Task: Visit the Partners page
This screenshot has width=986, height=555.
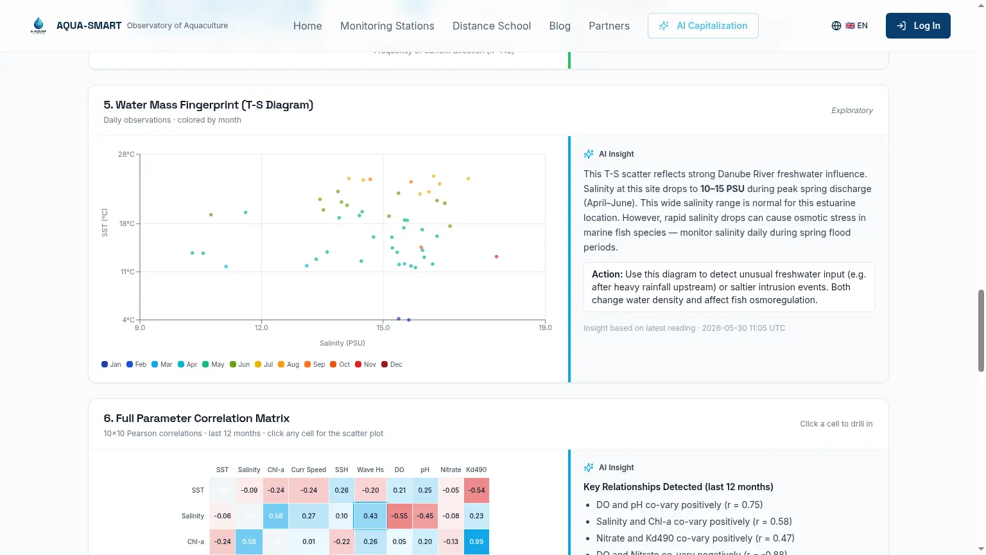Action: pyautogui.click(x=609, y=26)
